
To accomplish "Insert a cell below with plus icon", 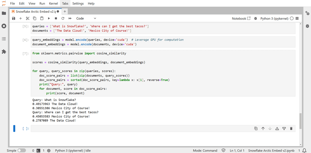I will [20, 18].
